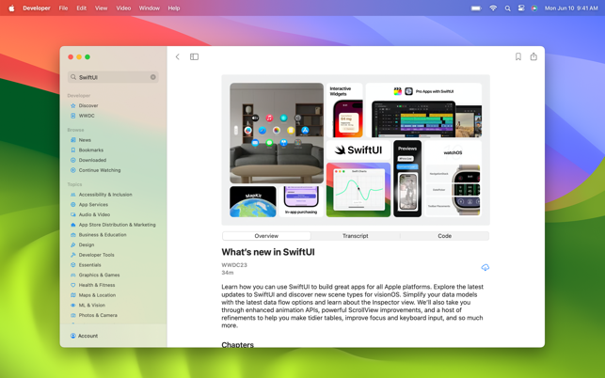The height and width of the screenshot is (378, 605).
Task: Open Control Center in menu bar
Action: (521, 8)
